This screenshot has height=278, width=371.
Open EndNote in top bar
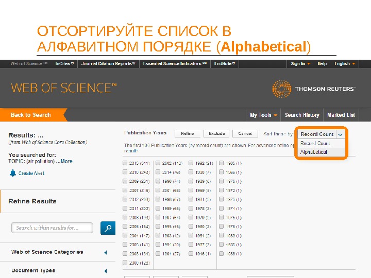tap(225, 64)
